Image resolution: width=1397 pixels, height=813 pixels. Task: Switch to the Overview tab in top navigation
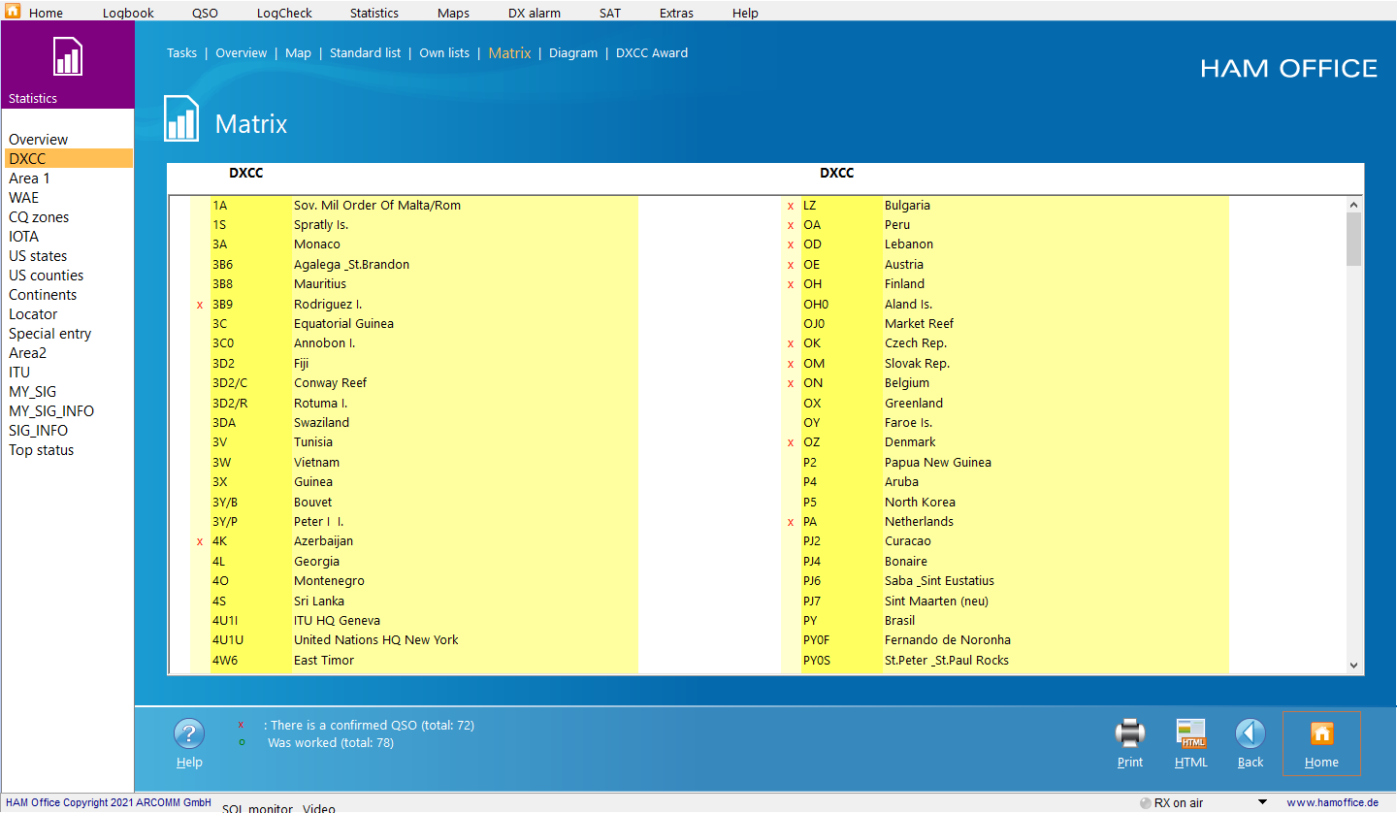click(241, 53)
